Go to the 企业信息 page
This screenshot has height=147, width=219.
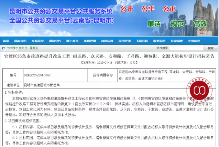(194, 41)
